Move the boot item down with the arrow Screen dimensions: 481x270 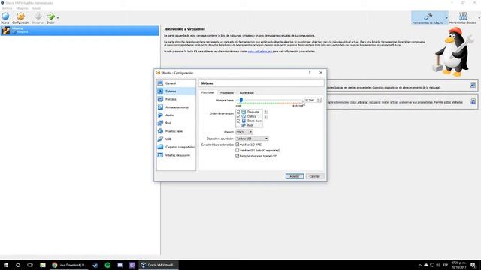pos(265,117)
